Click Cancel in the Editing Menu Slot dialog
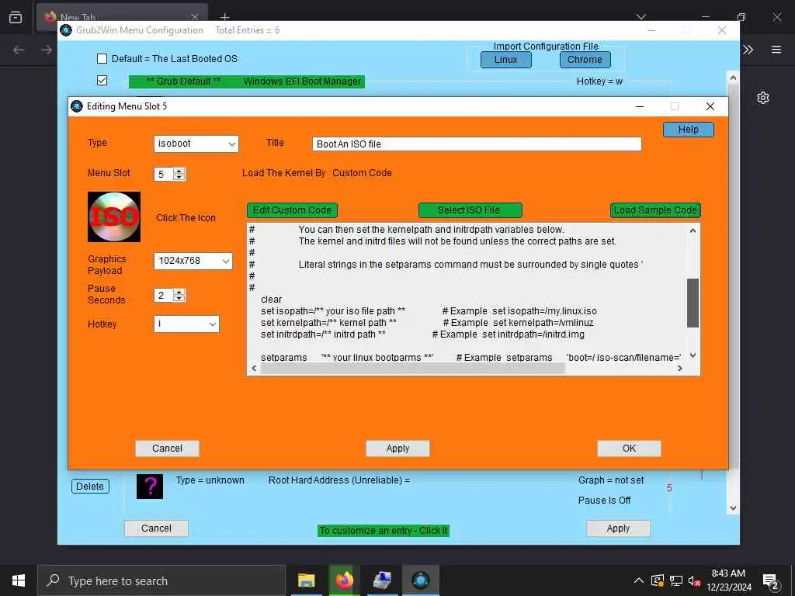 [168, 449]
